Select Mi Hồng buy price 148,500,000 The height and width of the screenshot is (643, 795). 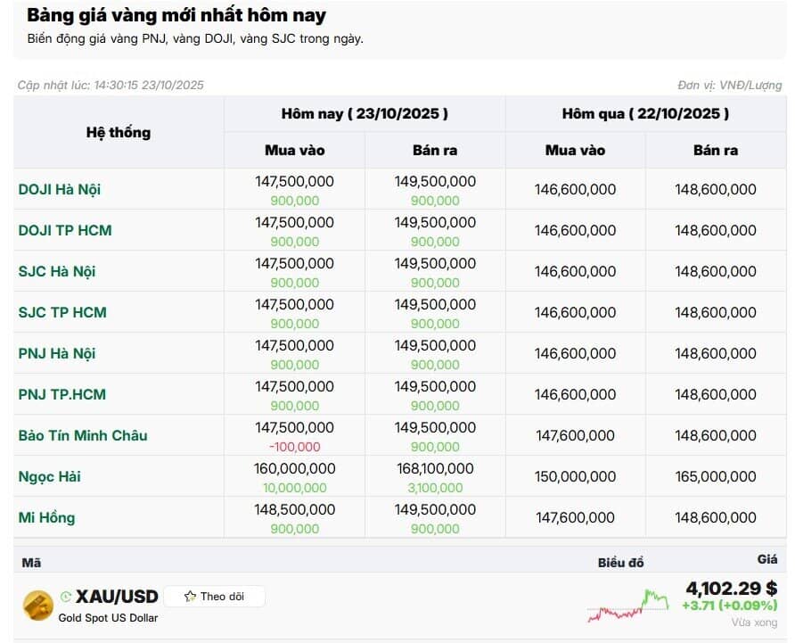(295, 509)
